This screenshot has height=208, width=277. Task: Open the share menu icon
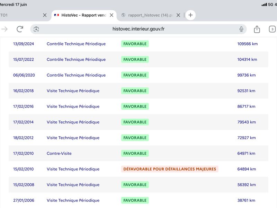tap(257, 29)
